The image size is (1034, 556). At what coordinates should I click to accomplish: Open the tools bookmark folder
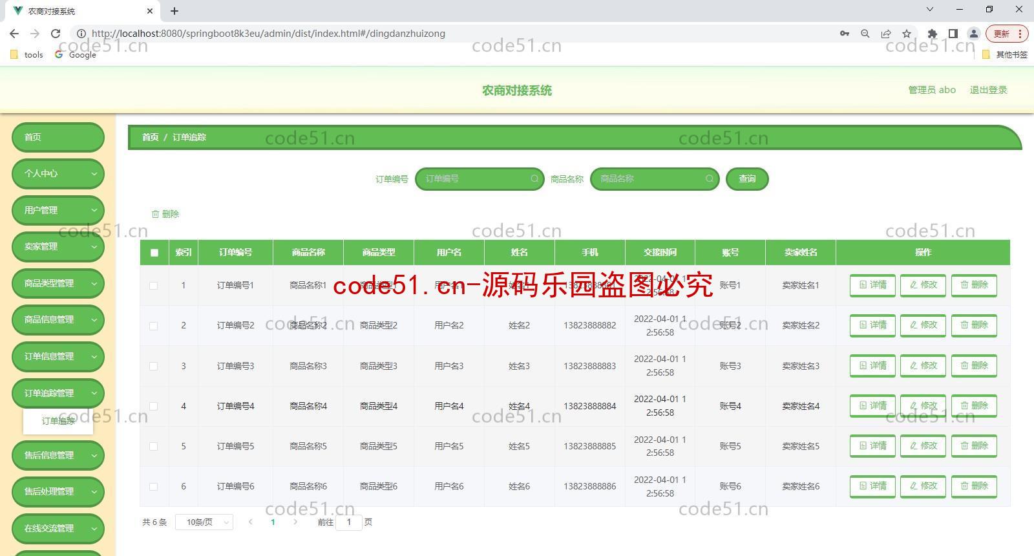pos(27,55)
